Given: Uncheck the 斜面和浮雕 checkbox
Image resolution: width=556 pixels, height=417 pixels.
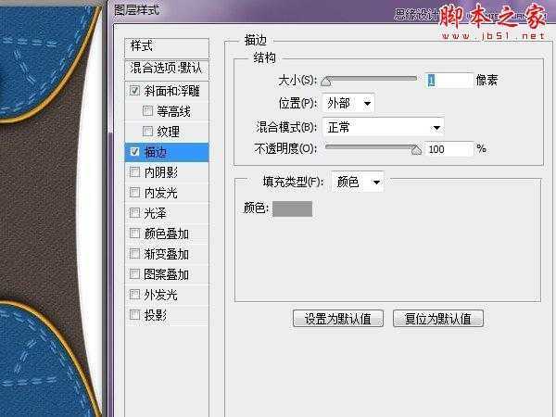Looking at the screenshot, I should 135,91.
